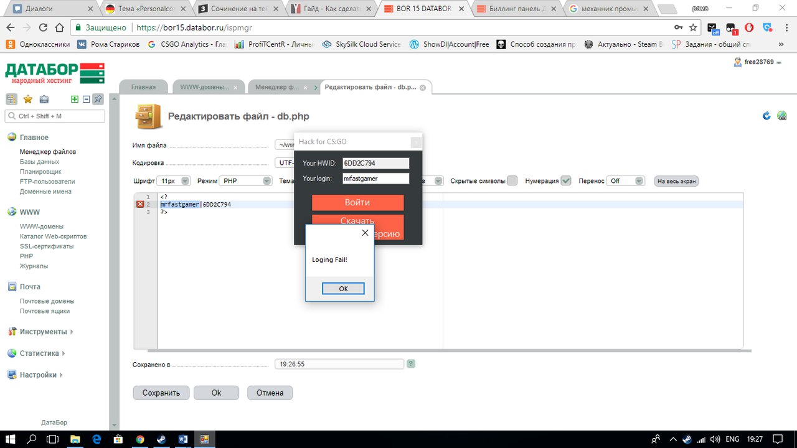797x448 pixels.
Task: Click the globe link icon near refresh
Action: click(781, 116)
